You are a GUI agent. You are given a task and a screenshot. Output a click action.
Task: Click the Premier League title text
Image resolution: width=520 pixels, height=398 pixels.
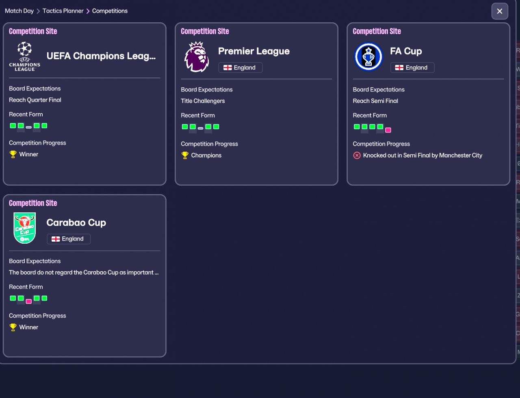(254, 51)
